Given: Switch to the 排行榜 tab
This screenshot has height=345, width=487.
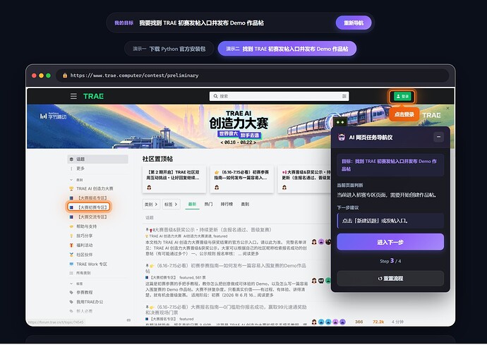Looking at the screenshot, I should [x=227, y=204].
